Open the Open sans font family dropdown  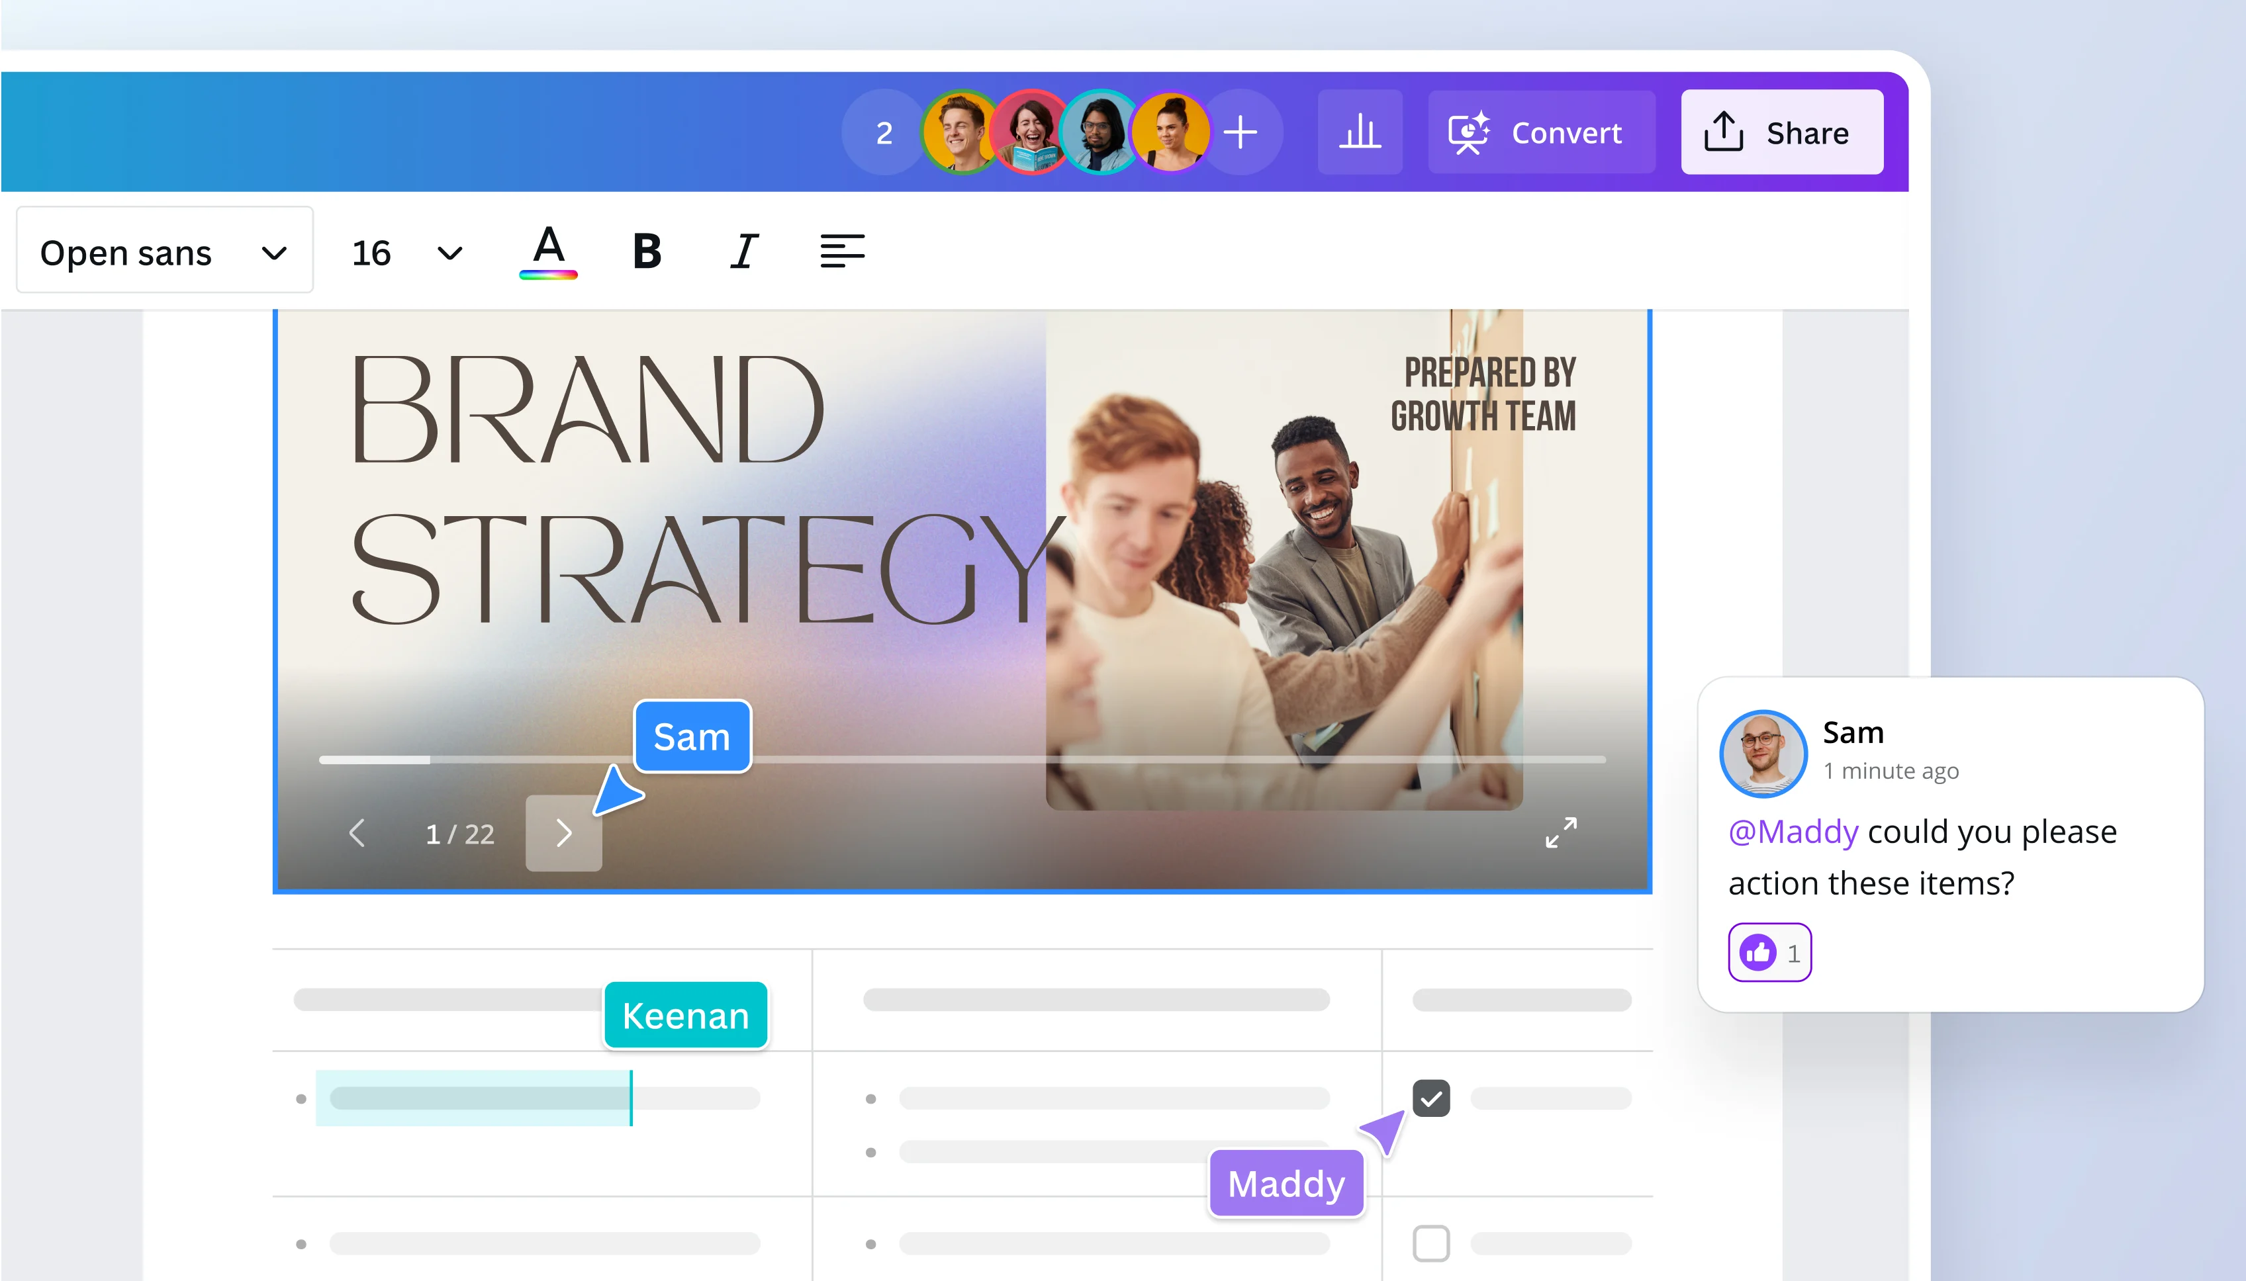pos(164,251)
